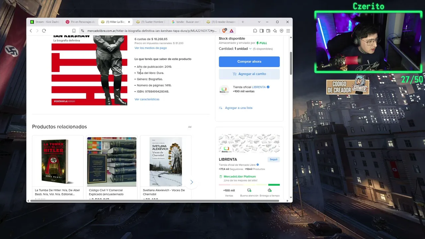Switch to the E-reader Amazon tab
The width and height of the screenshot is (425, 239).
point(221,22)
